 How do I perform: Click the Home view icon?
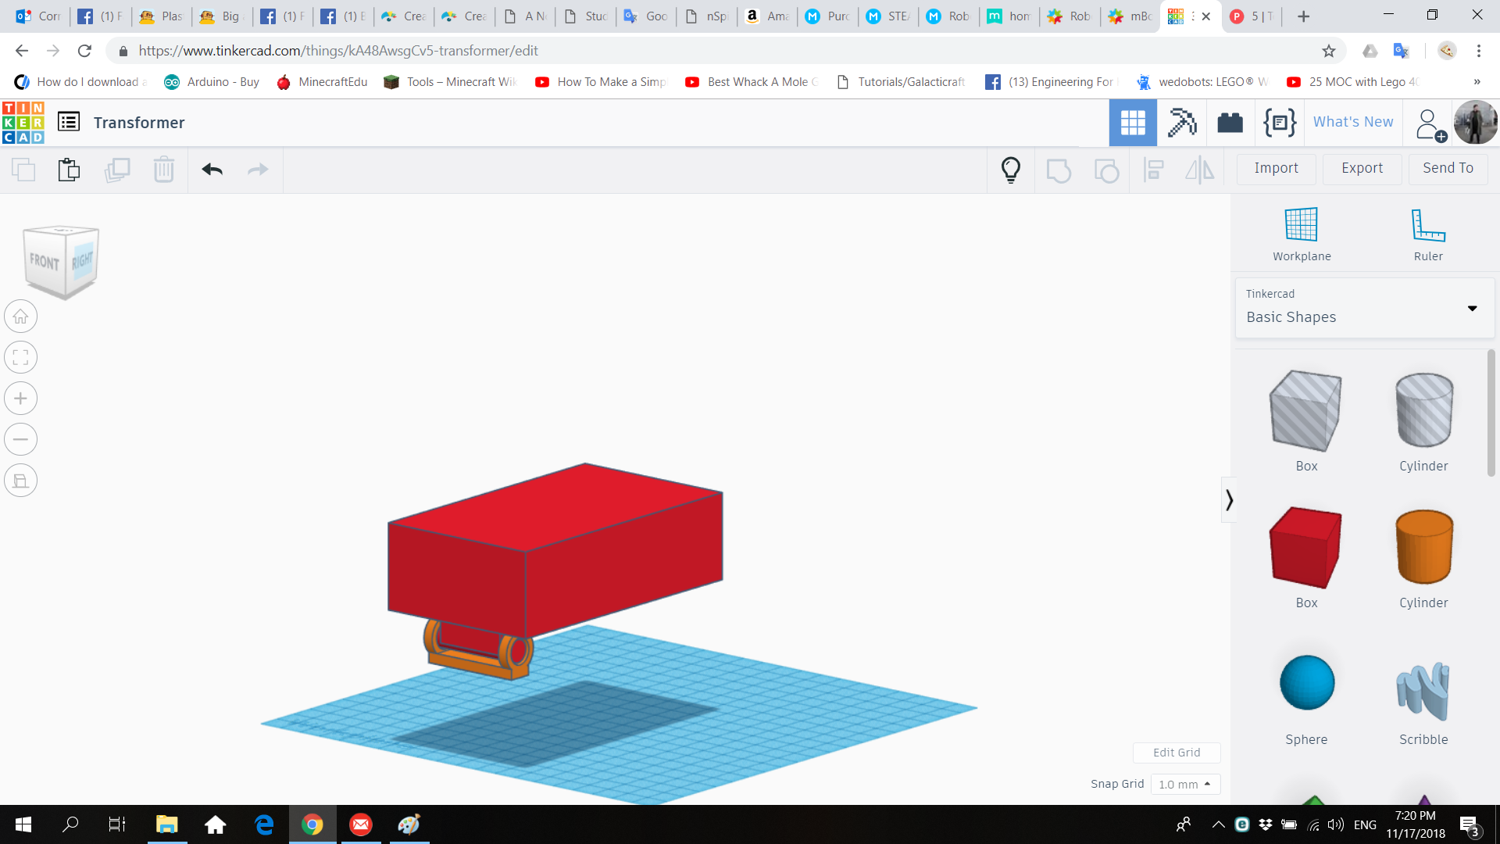pos(21,316)
